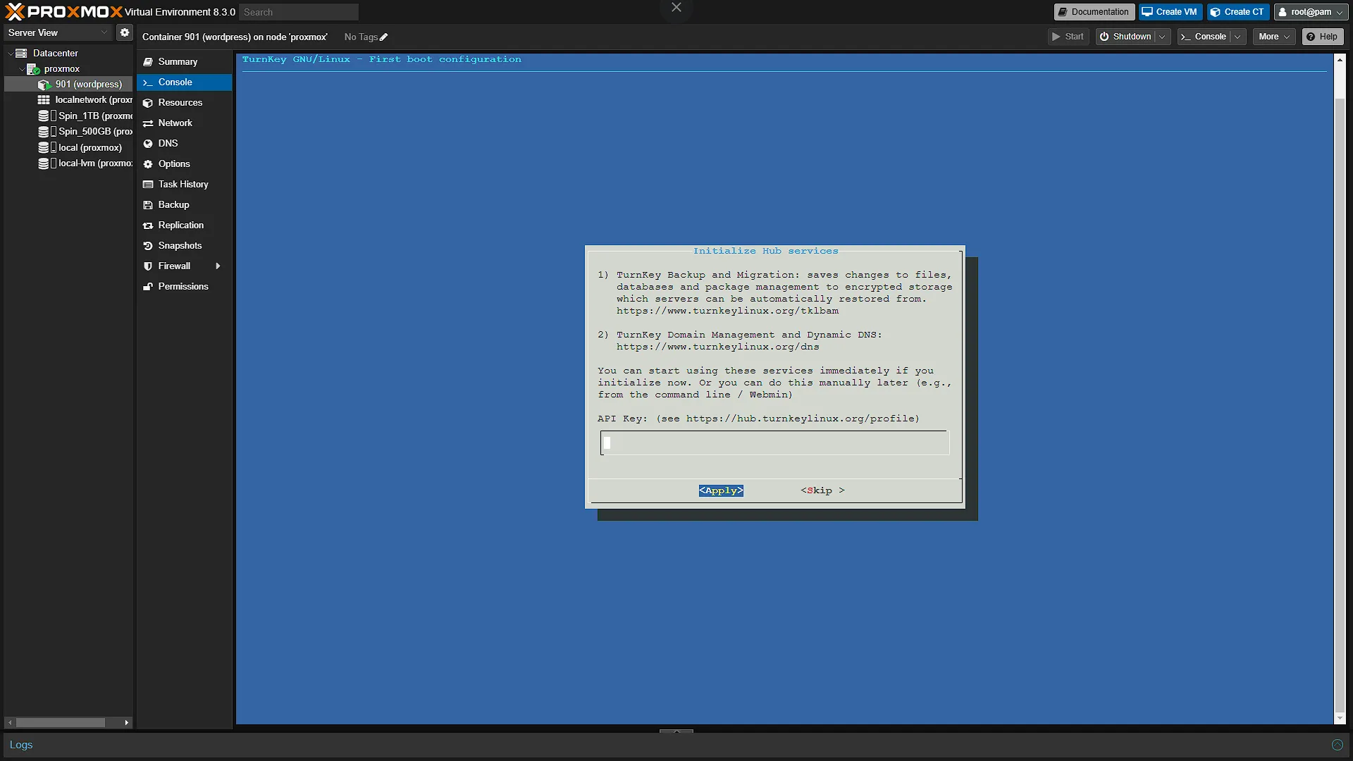Open the Documentation link

pyautogui.click(x=1094, y=12)
